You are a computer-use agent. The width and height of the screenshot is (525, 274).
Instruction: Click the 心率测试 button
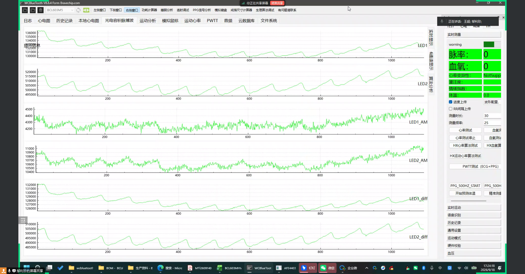(465, 130)
